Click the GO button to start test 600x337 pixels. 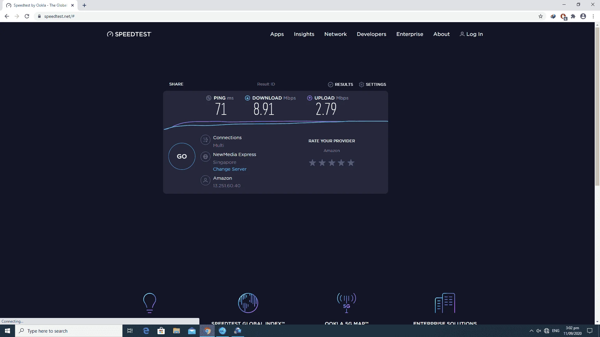tap(182, 156)
